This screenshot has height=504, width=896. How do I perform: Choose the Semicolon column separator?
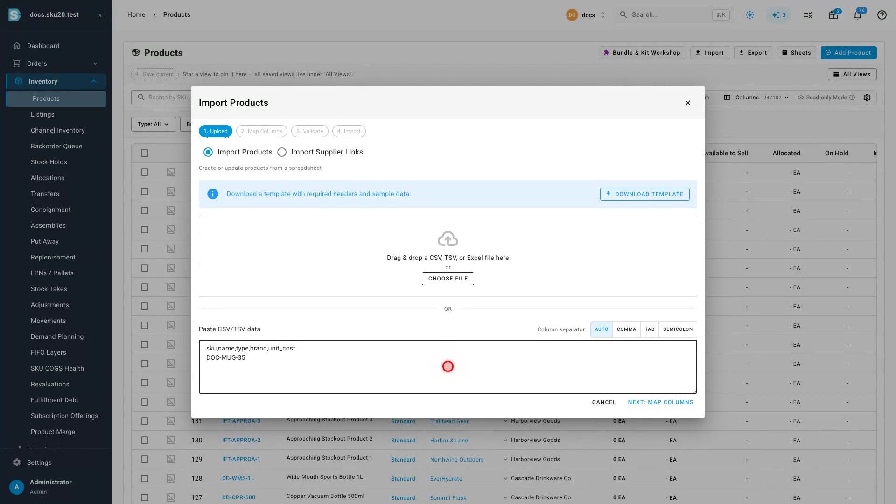click(678, 329)
